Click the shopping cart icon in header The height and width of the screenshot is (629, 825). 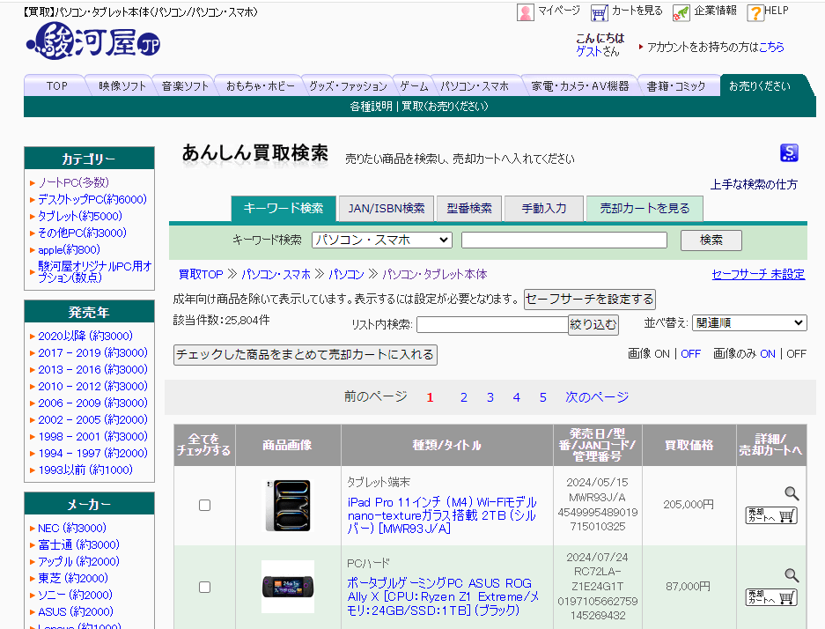click(600, 12)
